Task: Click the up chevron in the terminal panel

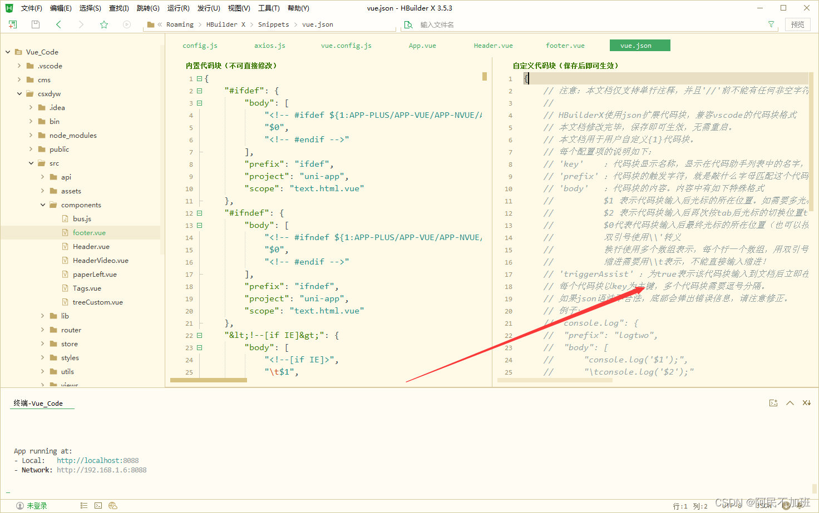Action: click(790, 403)
